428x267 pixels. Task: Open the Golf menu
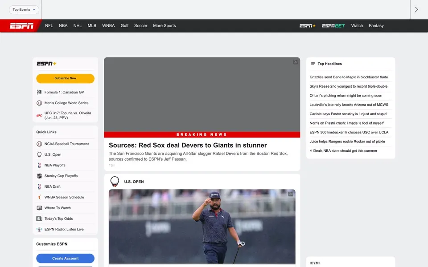point(124,26)
